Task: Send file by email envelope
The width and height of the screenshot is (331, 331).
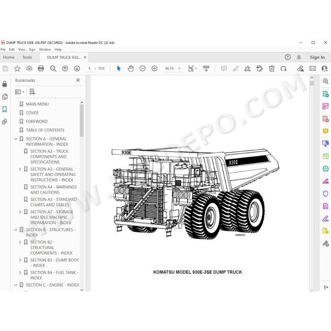Action: click(313, 69)
